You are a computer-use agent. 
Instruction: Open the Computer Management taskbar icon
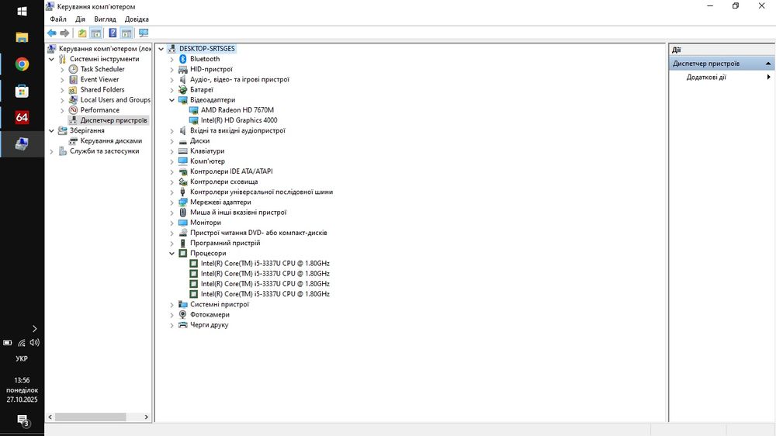22,144
